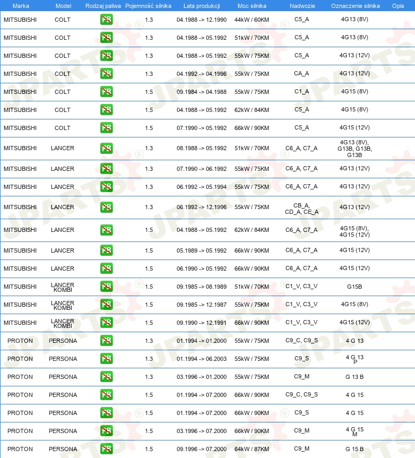Click fuel icon in Colt 4G13 (12V) C5_A row

pos(106,56)
